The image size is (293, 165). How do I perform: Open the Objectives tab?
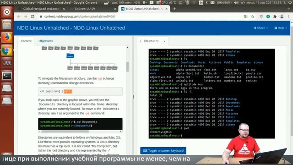[x=46, y=41]
